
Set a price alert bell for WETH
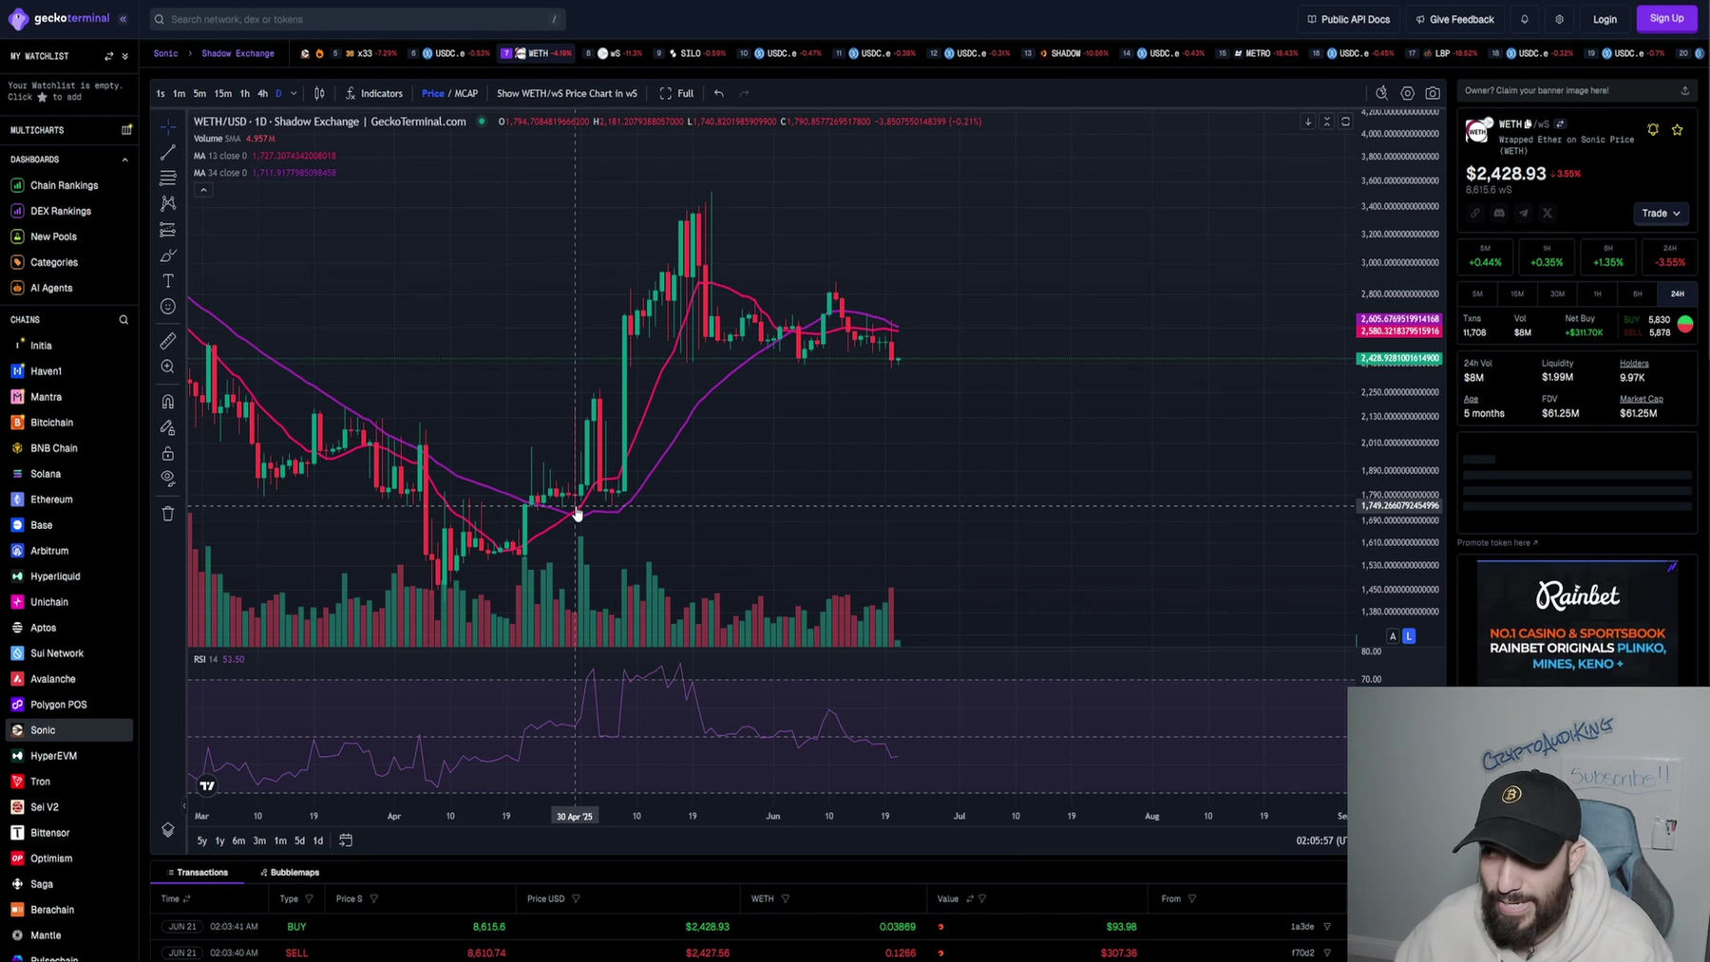pyautogui.click(x=1653, y=130)
